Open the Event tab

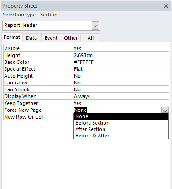pyautogui.click(x=51, y=38)
